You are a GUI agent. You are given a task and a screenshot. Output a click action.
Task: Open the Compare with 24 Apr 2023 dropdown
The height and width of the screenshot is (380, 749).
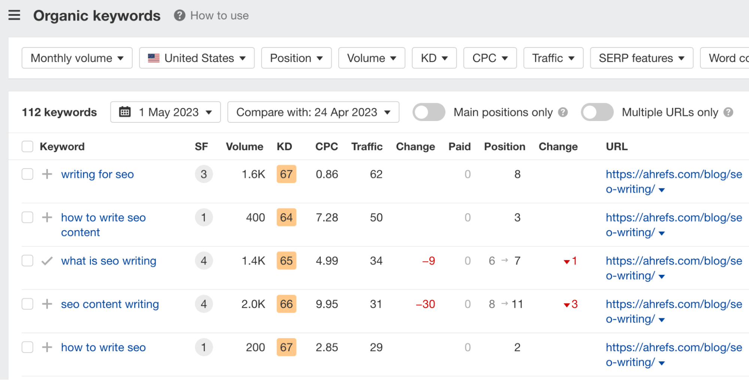(313, 112)
